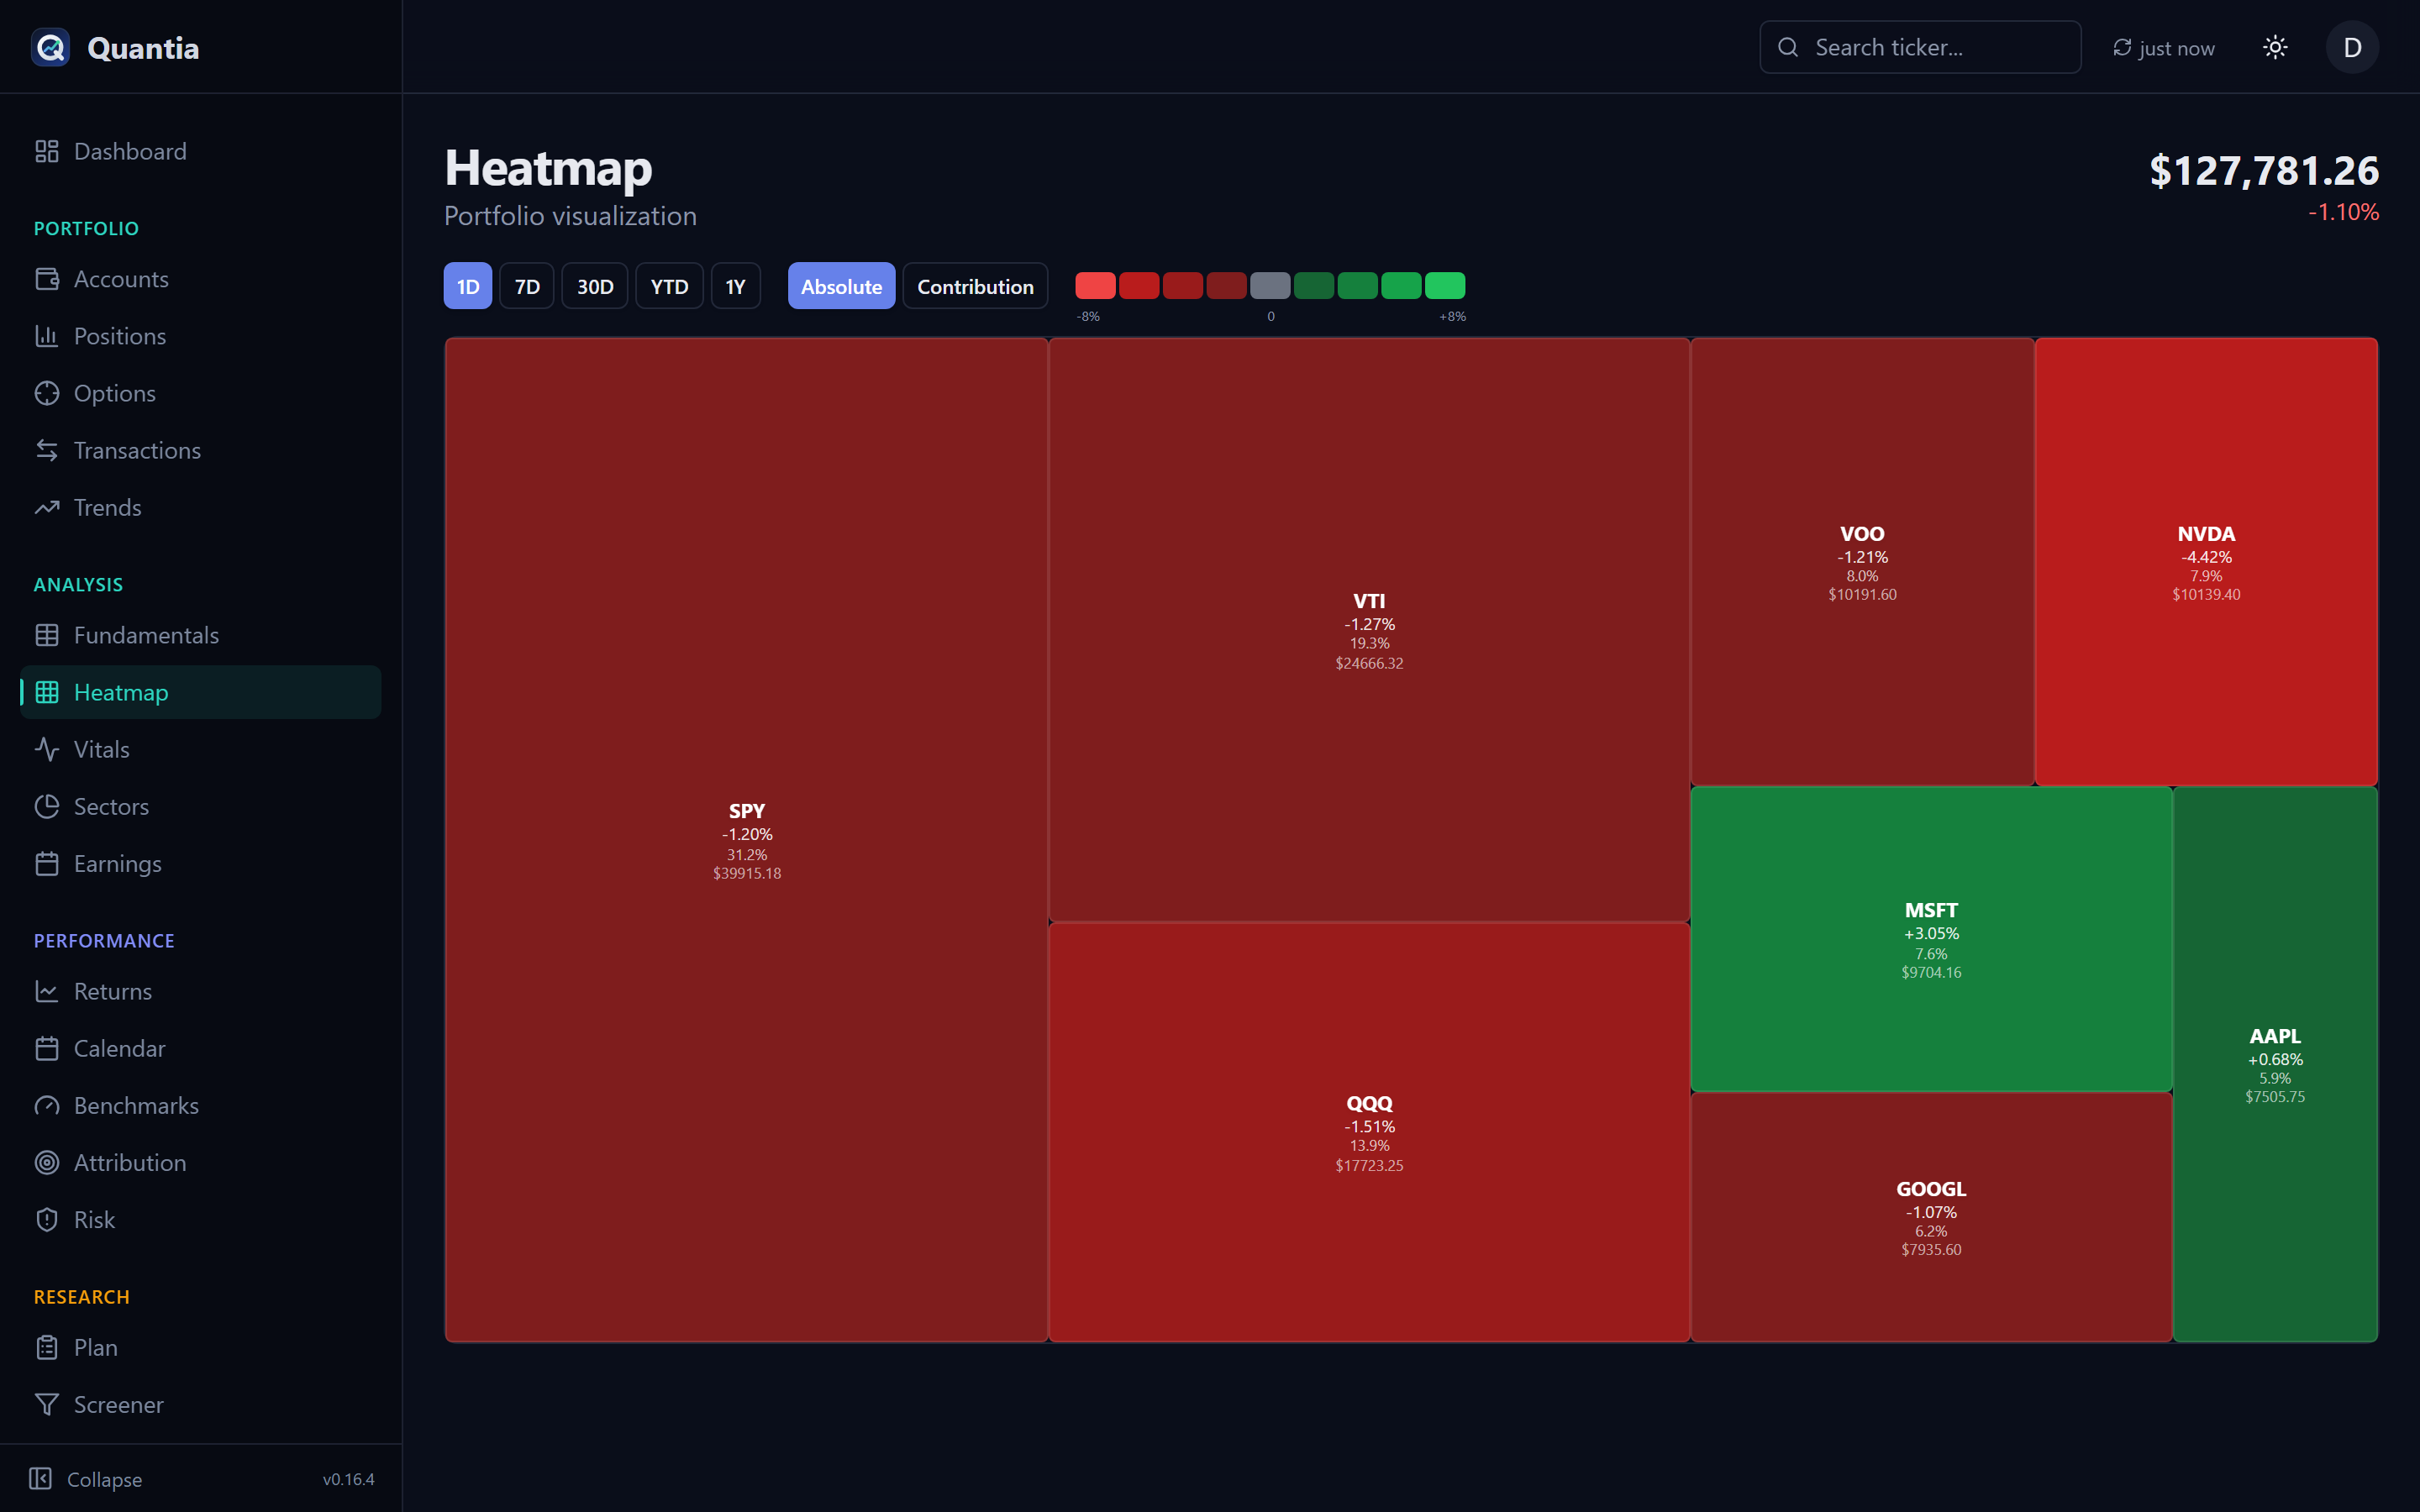Click the Accounts wallet icon
Image resolution: width=2420 pixels, height=1512 pixels.
coord(47,279)
